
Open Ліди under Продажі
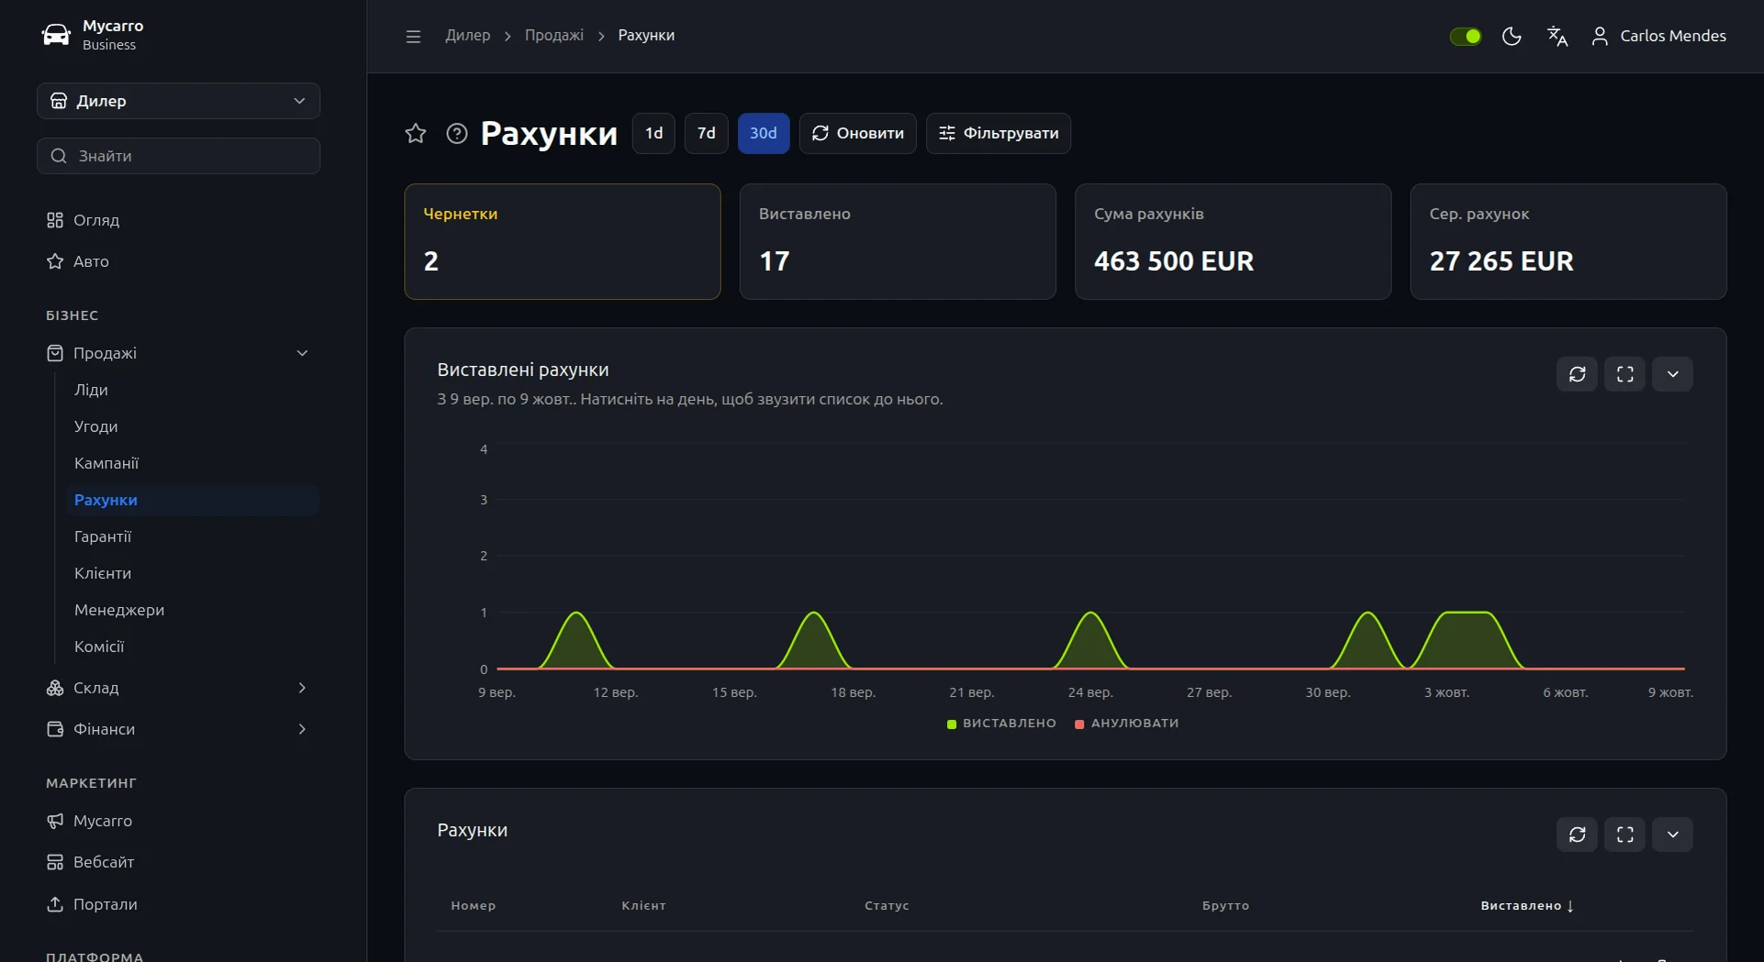point(91,390)
